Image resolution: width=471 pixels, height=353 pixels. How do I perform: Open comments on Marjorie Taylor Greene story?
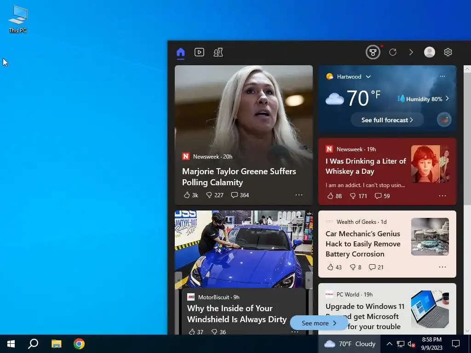point(240,195)
